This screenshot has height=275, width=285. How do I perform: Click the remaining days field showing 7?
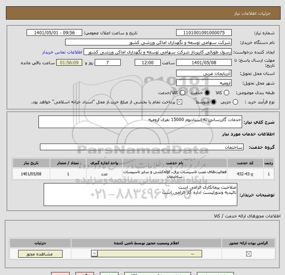coord(108,62)
